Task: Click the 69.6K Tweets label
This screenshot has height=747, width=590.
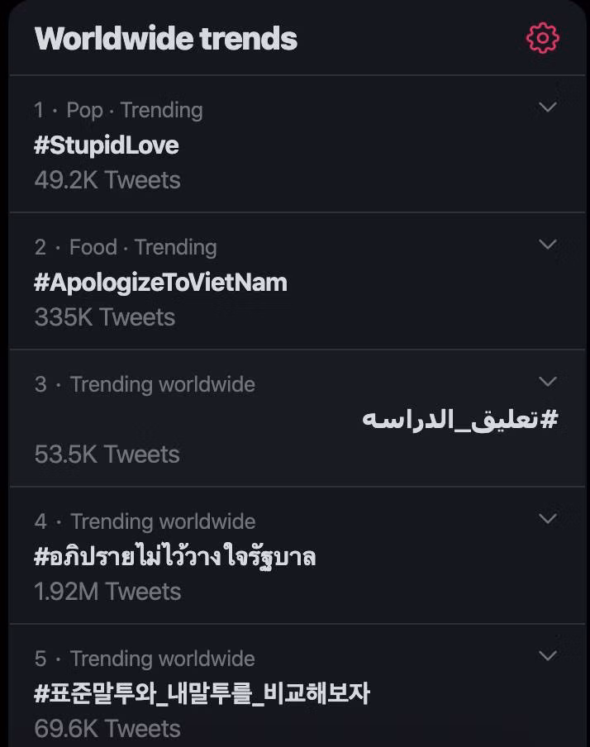Action: tap(107, 729)
